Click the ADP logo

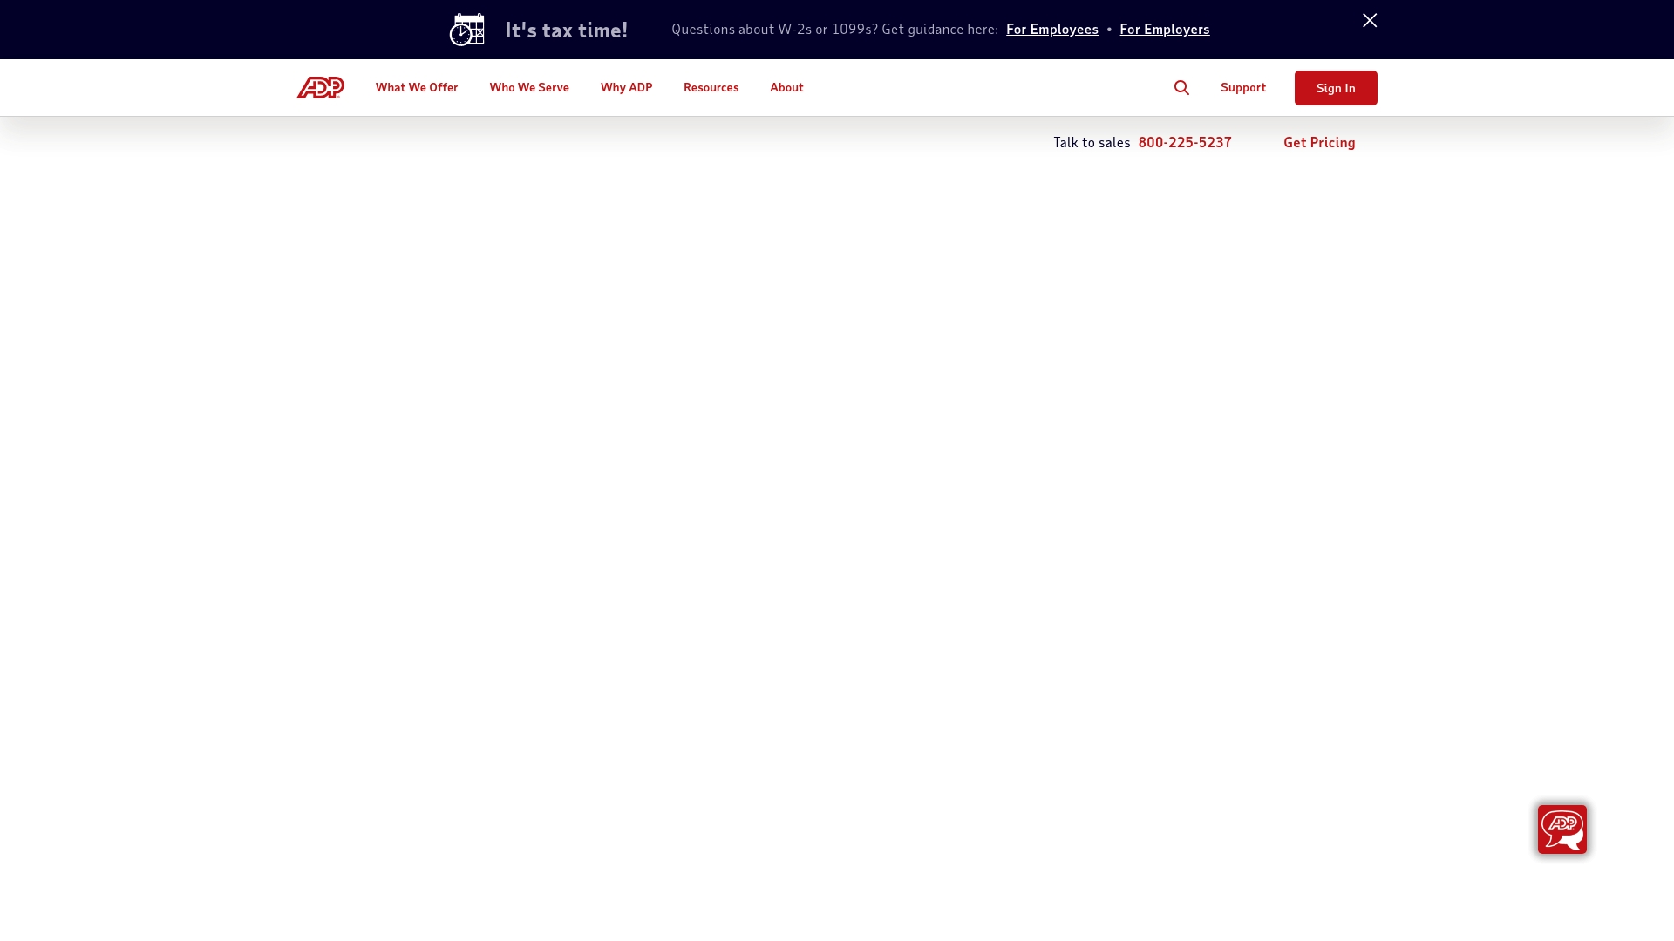(320, 87)
